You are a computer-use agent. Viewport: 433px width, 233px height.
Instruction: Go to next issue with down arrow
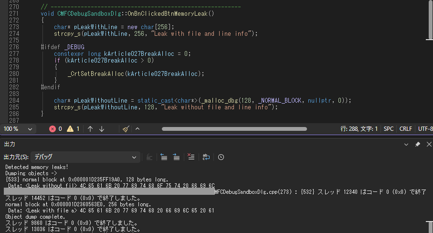pyautogui.click(x=102, y=129)
